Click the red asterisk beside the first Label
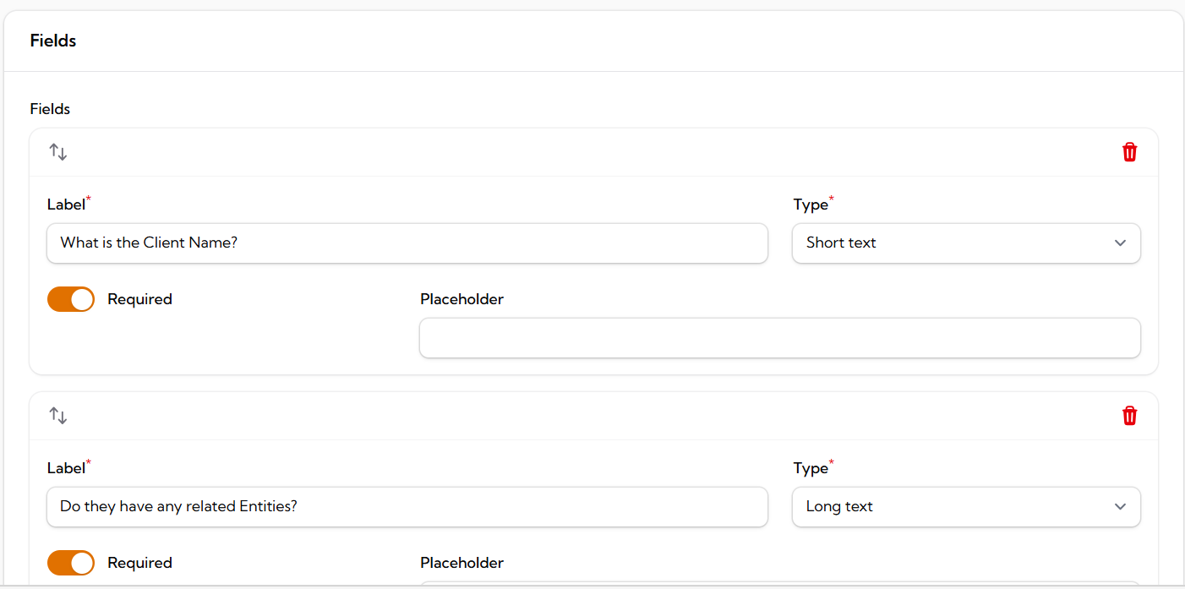This screenshot has width=1185, height=589. coord(88,198)
